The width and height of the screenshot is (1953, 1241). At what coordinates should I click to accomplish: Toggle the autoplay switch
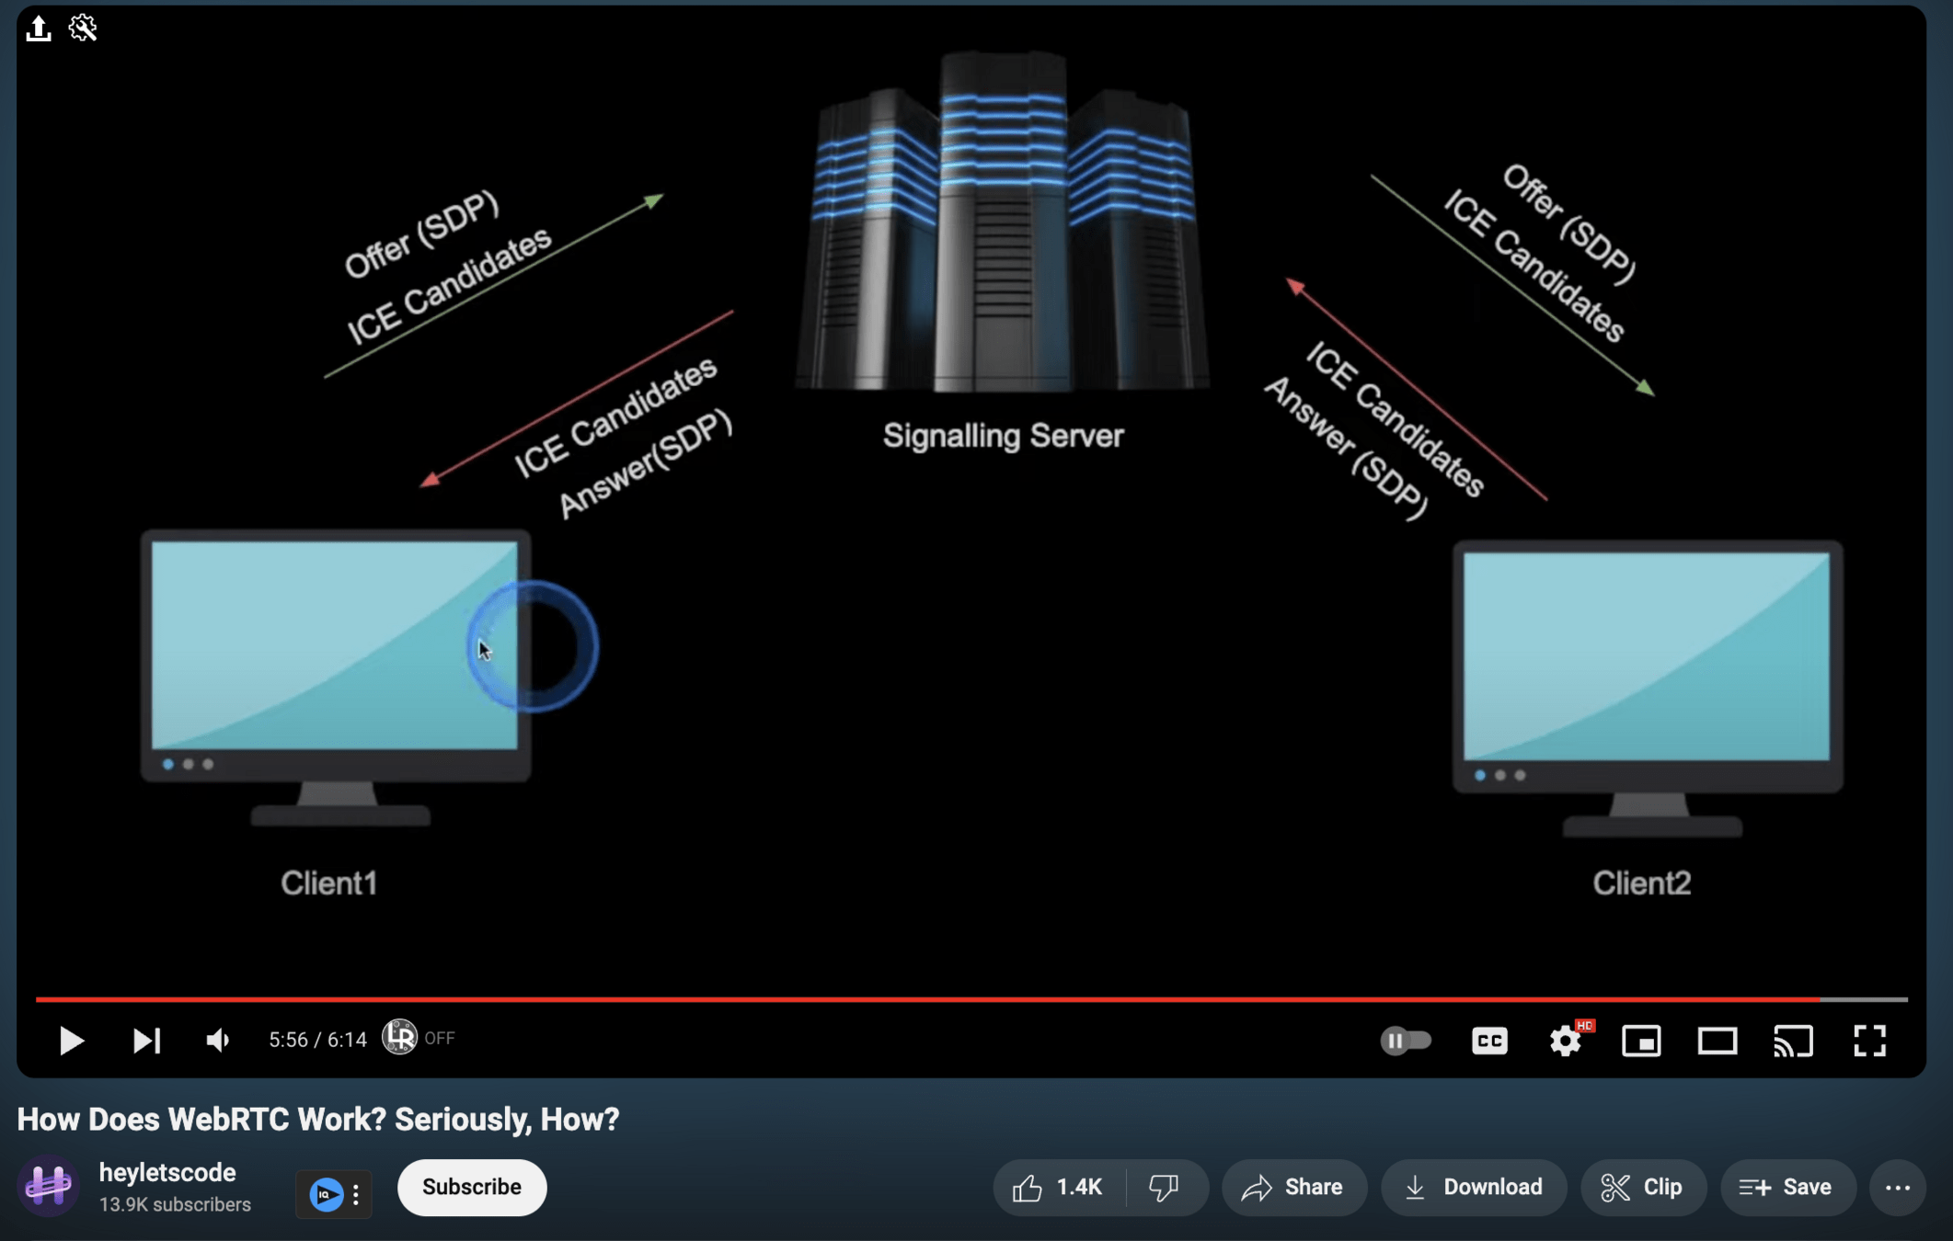click(1405, 1041)
